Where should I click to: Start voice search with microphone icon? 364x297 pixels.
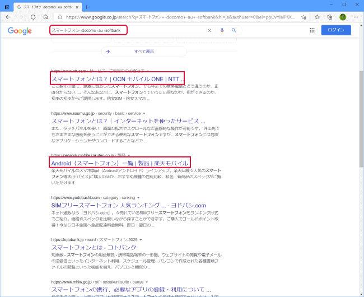coord(222,30)
